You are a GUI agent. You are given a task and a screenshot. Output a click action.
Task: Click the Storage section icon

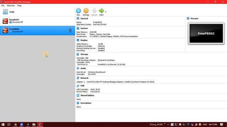point(78,54)
